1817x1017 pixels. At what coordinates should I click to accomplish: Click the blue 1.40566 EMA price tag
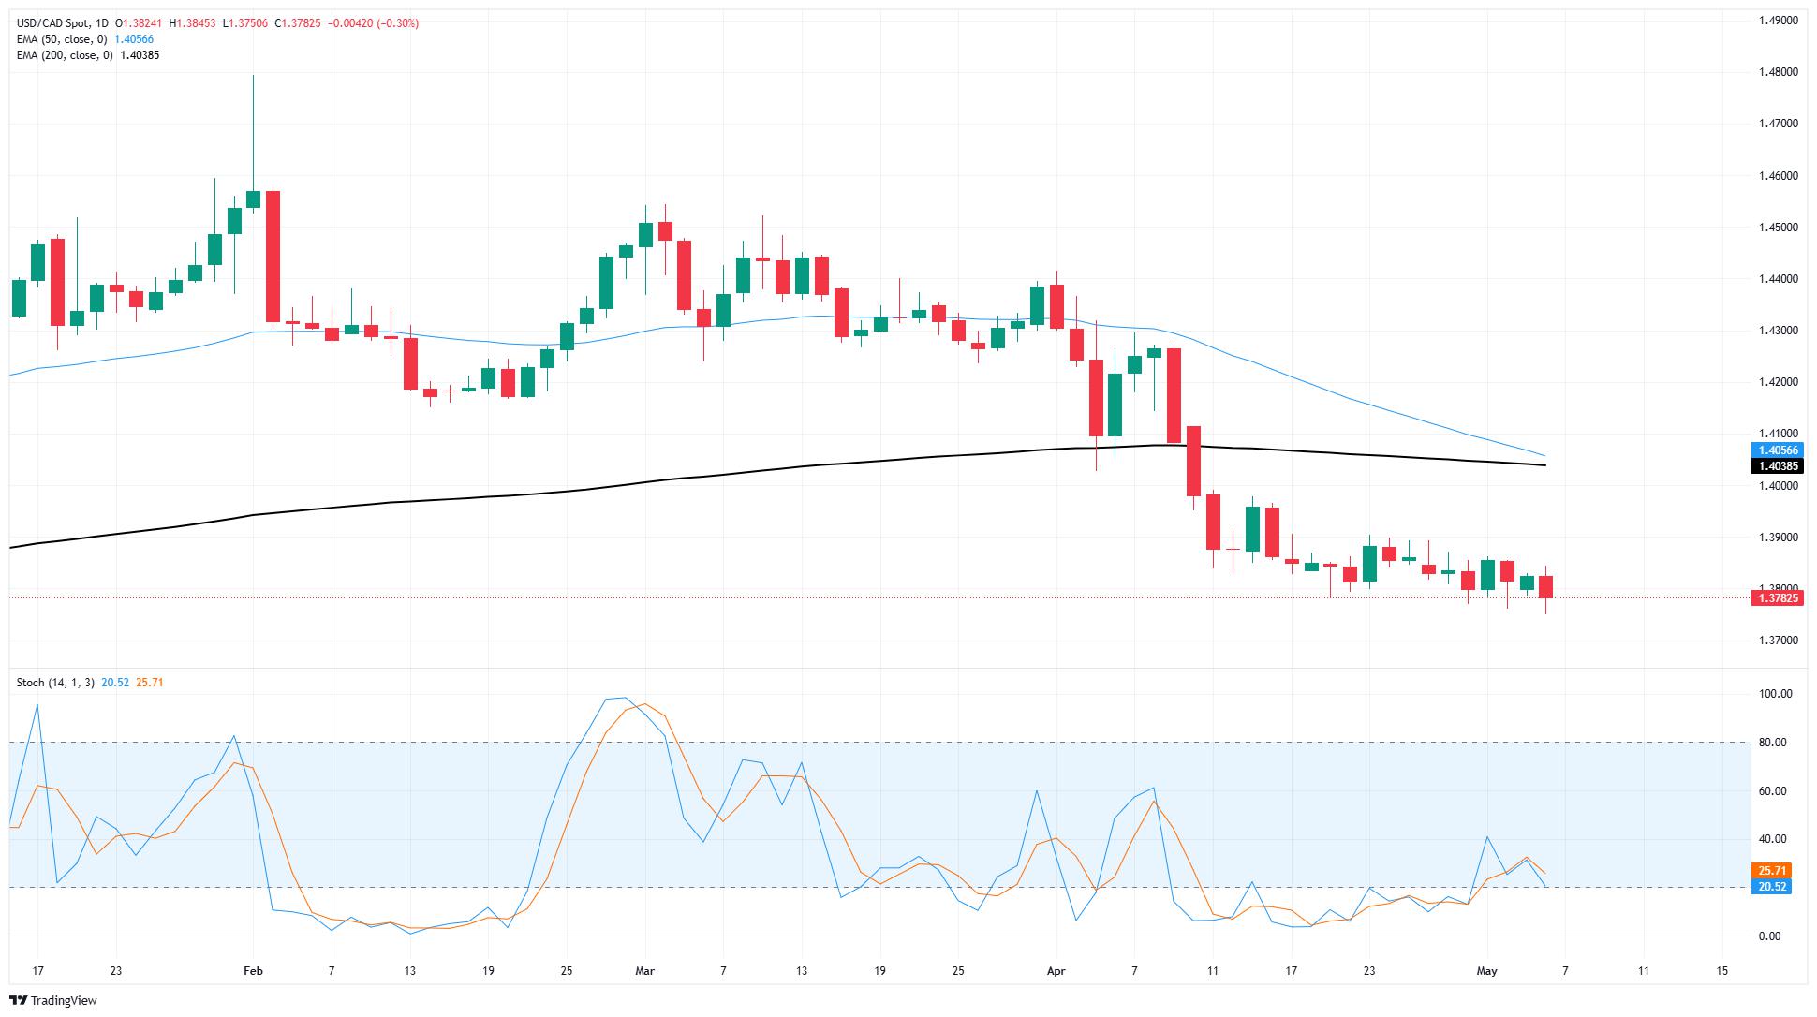click(1777, 450)
